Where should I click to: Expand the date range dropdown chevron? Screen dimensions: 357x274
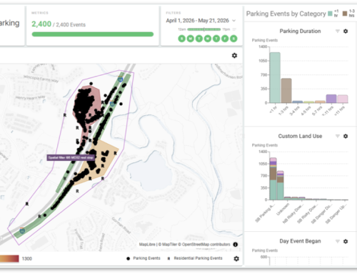233,21
